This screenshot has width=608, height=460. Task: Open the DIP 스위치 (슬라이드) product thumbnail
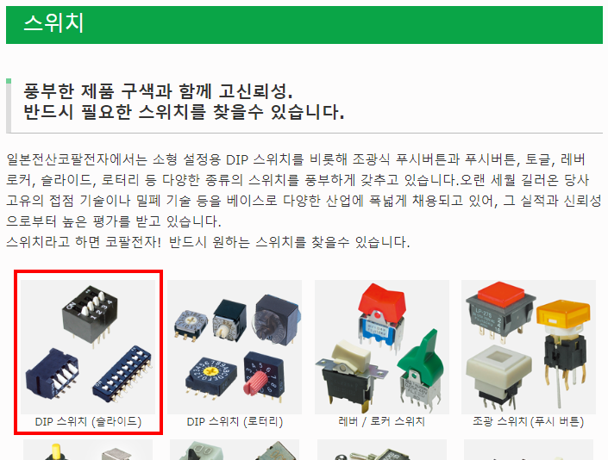click(88, 347)
